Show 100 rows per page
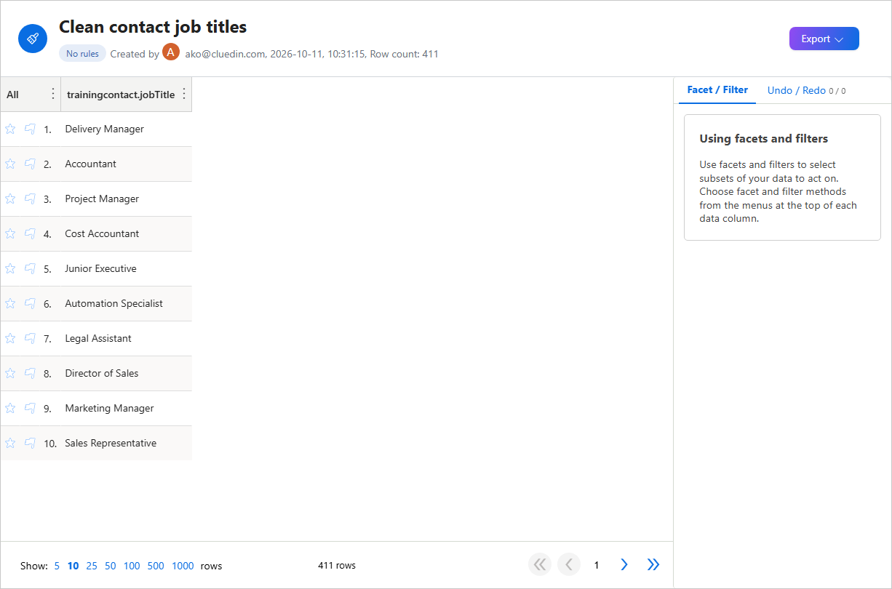 [x=132, y=566]
